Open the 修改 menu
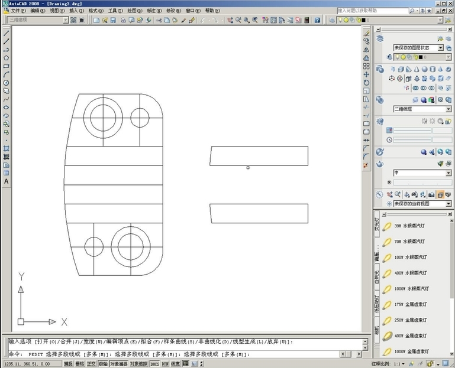The width and height of the screenshot is (455, 368). pyautogui.click(x=173, y=11)
